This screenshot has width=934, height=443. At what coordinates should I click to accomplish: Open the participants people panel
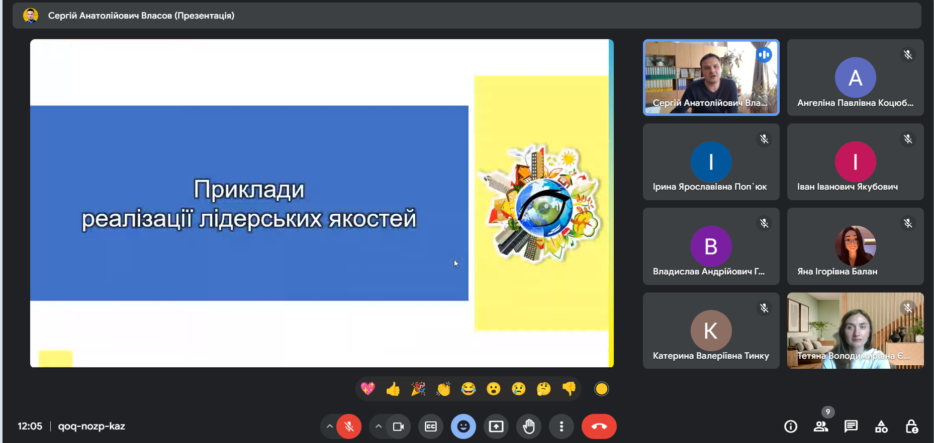(821, 426)
